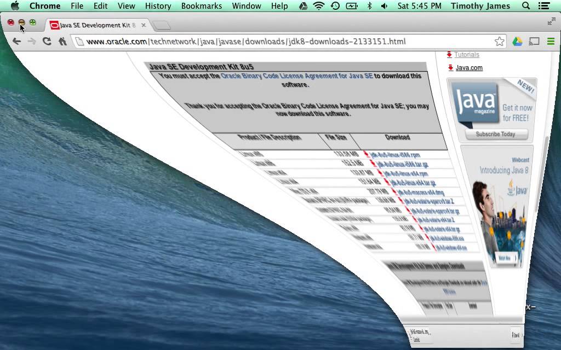This screenshot has width=561, height=350.
Task: Select the Java SE Development Kit tab
Action: tap(96, 25)
